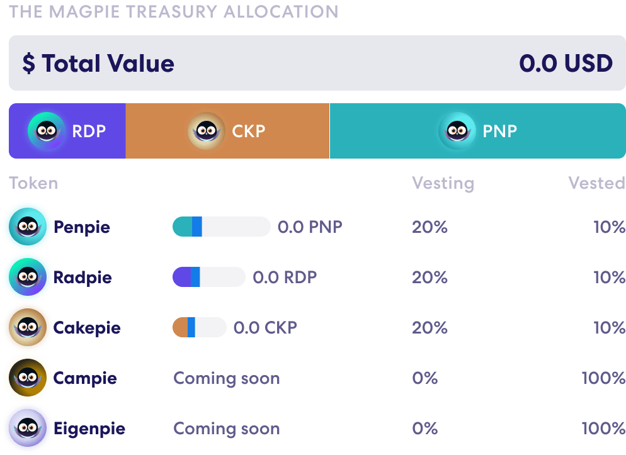Select the purple RDP allocation segment
Image resolution: width=626 pixels, height=455 pixels.
pos(67,131)
